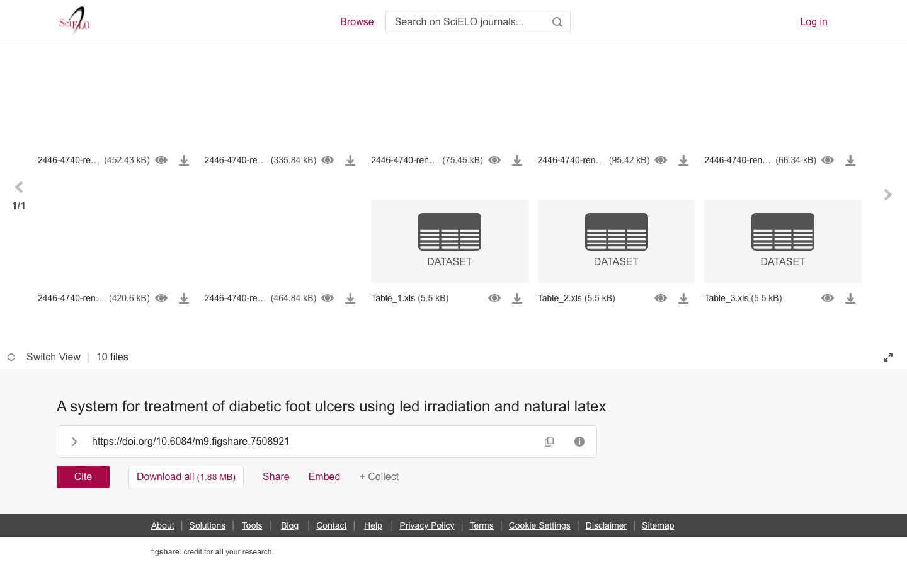Download the 420.6 kB file
907x567 pixels.
tap(184, 298)
